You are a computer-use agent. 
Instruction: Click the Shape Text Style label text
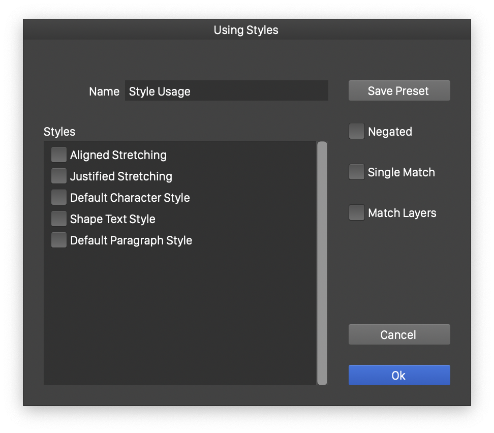click(113, 219)
